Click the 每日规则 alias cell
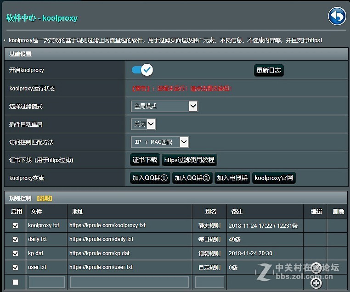 (x=209, y=239)
